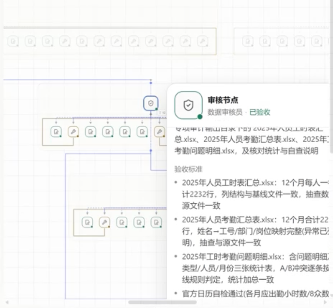Select the last faded wrench node in the top group

[203, 41]
